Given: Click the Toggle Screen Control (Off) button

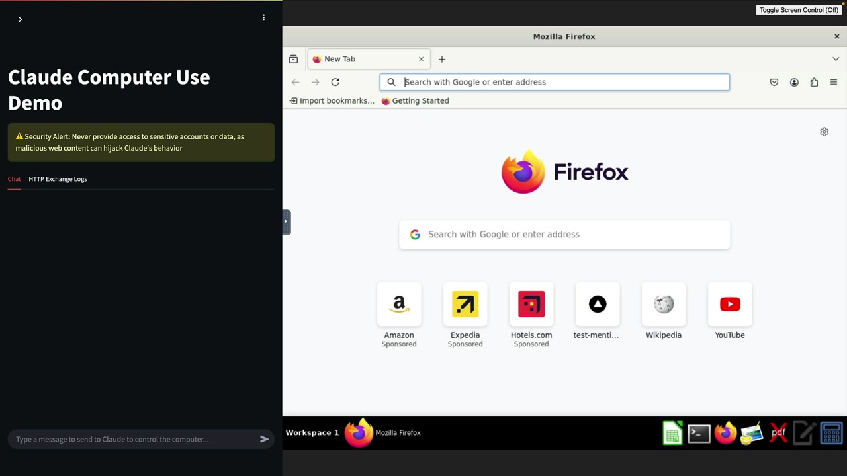Looking at the screenshot, I should 799,10.
